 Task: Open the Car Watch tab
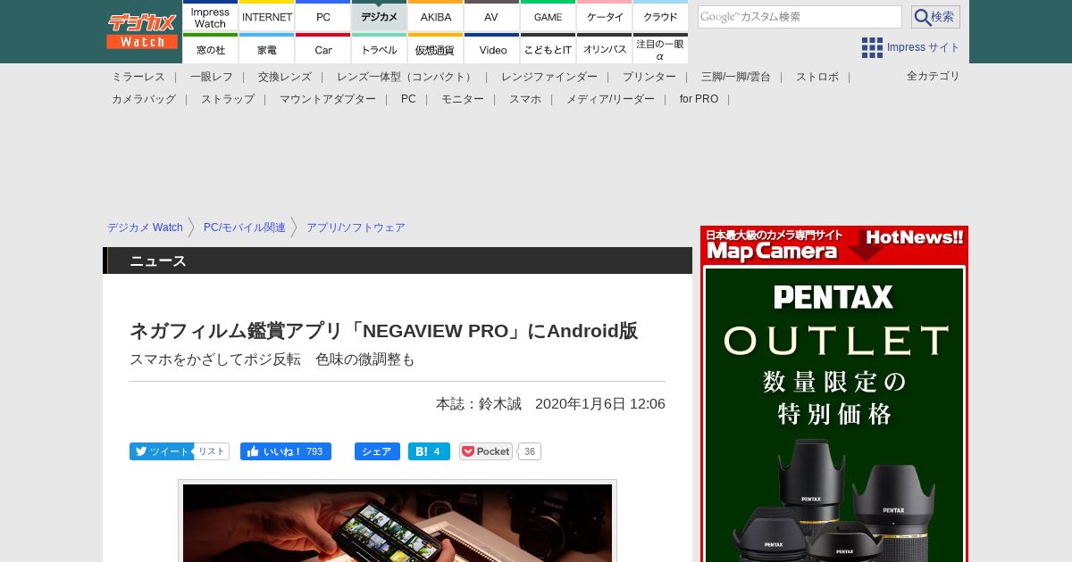coord(323,49)
